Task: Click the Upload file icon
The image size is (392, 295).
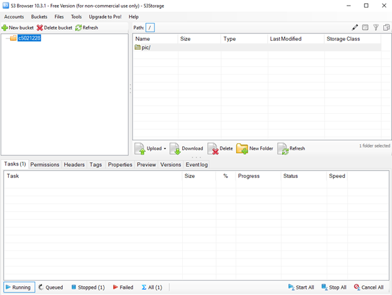Action: 139,148
